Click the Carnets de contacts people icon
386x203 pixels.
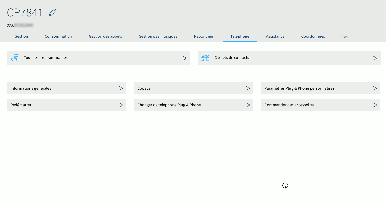[205, 58]
